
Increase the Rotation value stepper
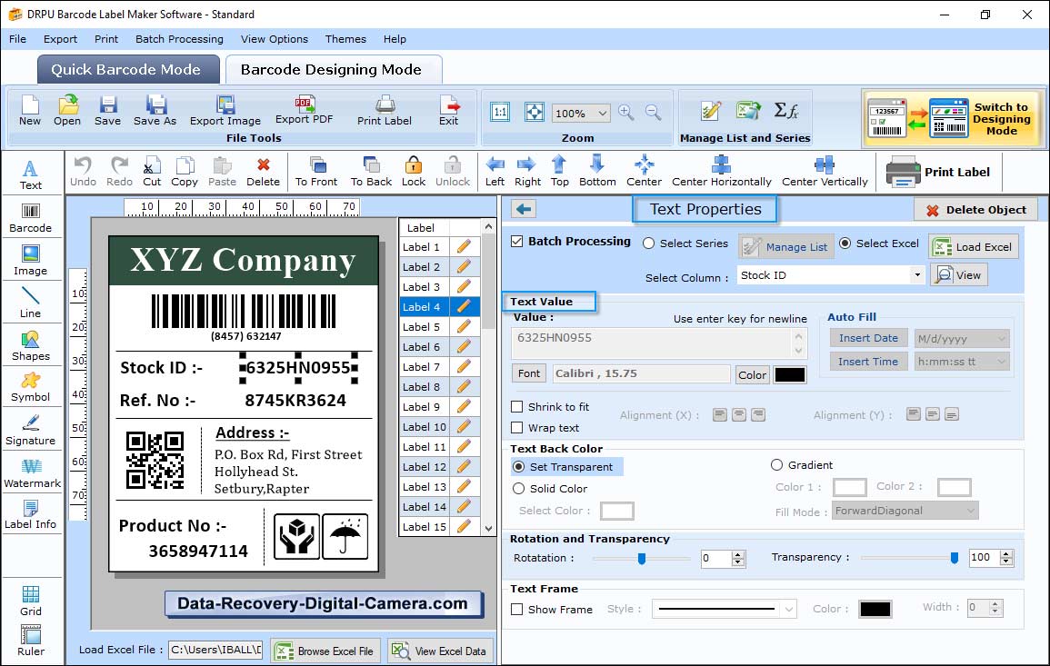(x=738, y=554)
